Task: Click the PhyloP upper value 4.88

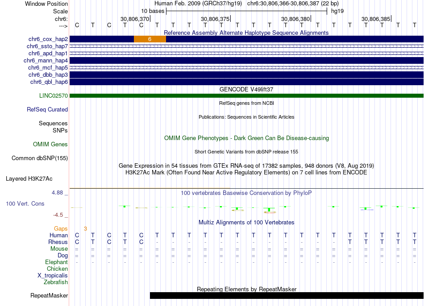Action: click(57, 192)
